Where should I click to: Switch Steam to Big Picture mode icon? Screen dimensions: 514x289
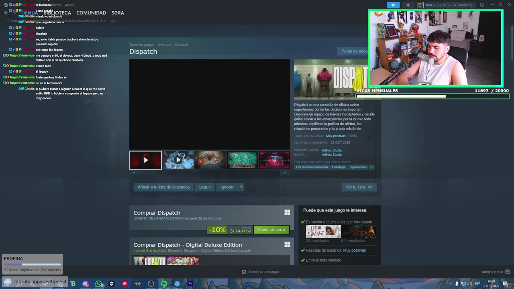(x=482, y=5)
